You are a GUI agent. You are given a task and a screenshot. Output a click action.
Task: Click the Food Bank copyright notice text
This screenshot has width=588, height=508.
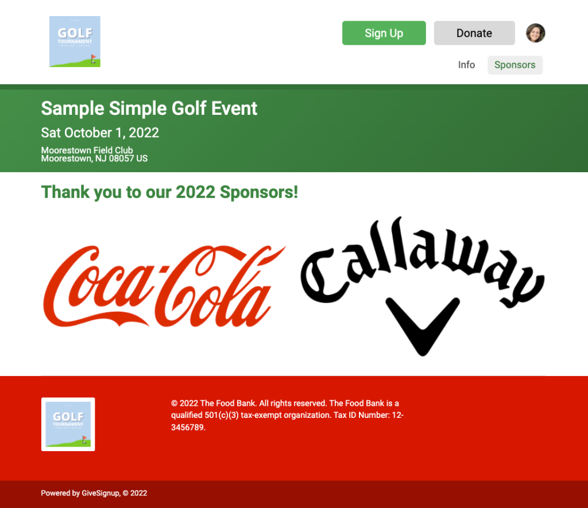[x=287, y=415]
